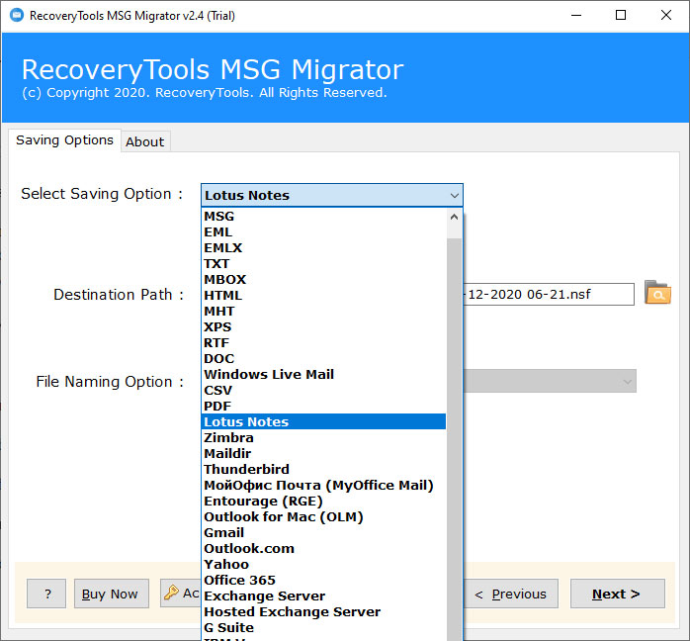Screen dimensions: 690x641
Task: Proceed with the Next > button
Action: [618, 594]
